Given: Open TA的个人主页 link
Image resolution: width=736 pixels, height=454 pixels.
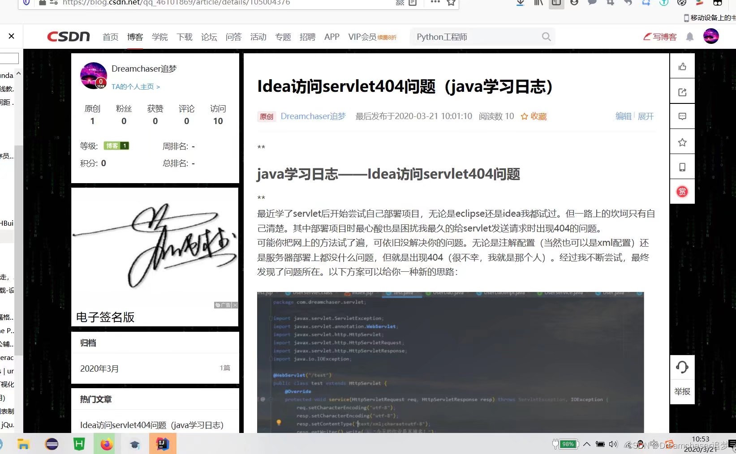Looking at the screenshot, I should coord(136,87).
